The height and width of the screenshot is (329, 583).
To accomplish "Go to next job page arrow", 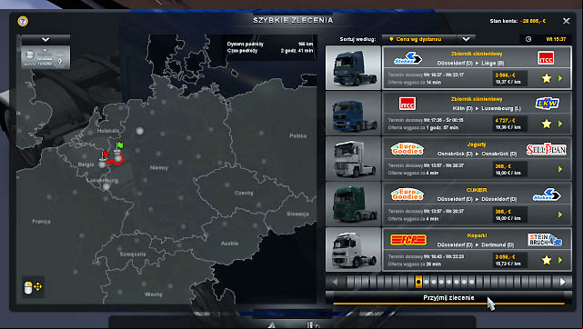I will pos(563,282).
